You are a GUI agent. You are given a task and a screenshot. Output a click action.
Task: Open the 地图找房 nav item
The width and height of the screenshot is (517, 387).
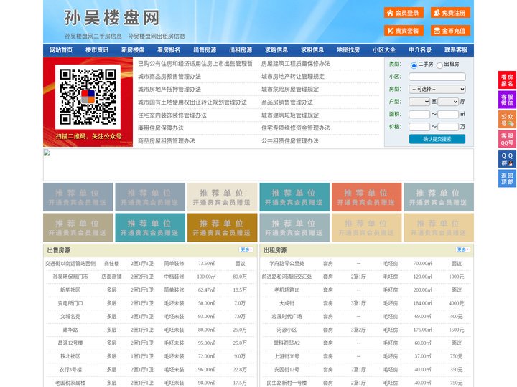[x=348, y=50]
